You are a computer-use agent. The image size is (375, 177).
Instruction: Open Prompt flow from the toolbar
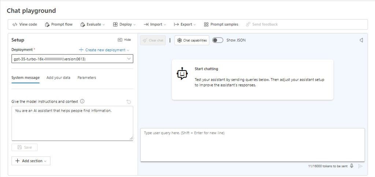point(59,24)
